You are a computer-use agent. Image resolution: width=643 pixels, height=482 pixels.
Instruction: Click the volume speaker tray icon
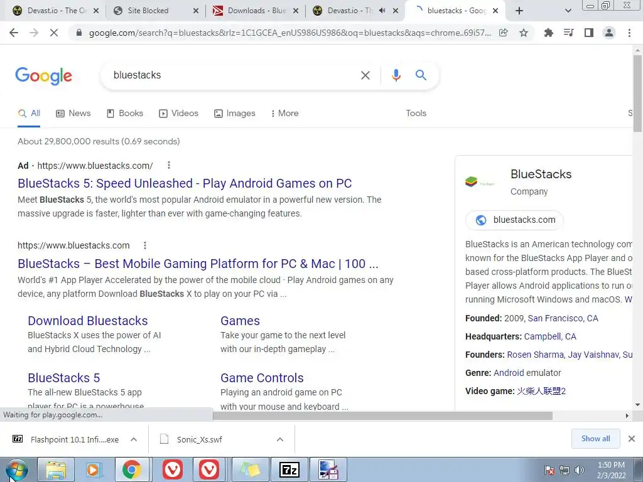580,470
